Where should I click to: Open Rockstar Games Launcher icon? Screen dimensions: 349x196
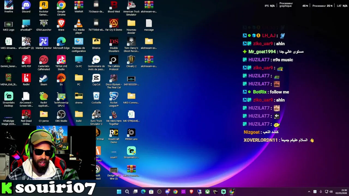tap(44, 8)
